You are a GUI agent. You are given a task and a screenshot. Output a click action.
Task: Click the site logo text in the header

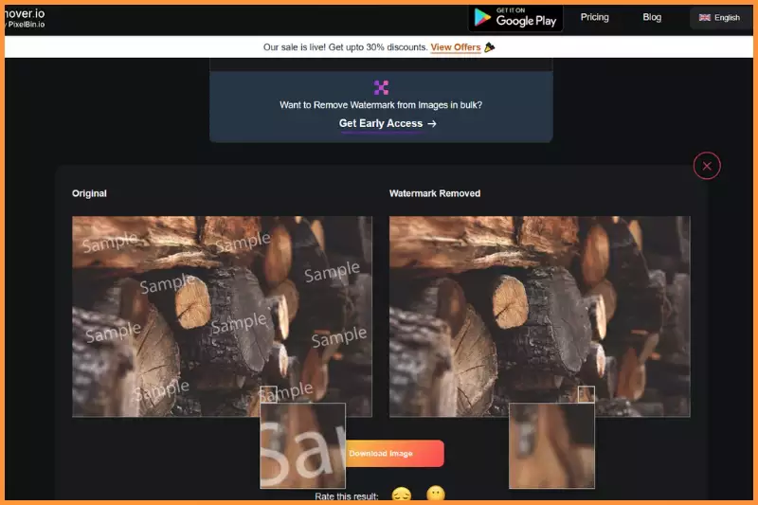pyautogui.click(x=25, y=18)
